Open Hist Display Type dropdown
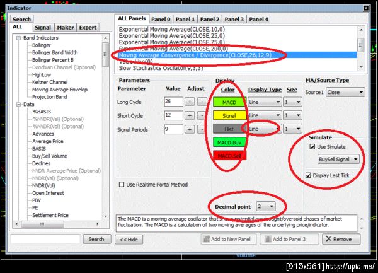The height and width of the screenshot is (273, 378). (265, 129)
